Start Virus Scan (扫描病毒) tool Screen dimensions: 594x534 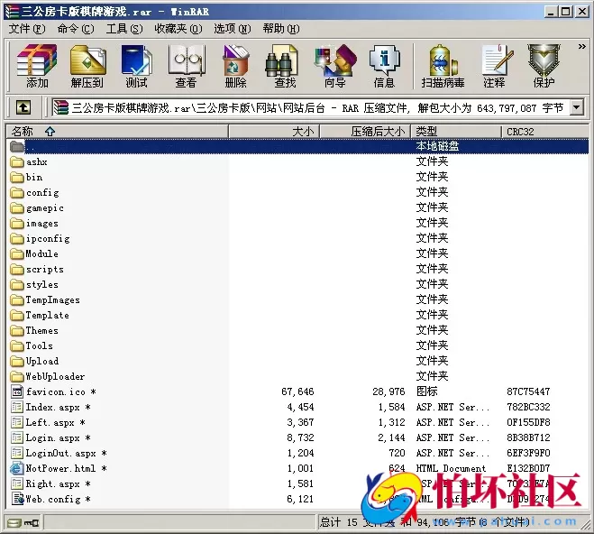443,67
